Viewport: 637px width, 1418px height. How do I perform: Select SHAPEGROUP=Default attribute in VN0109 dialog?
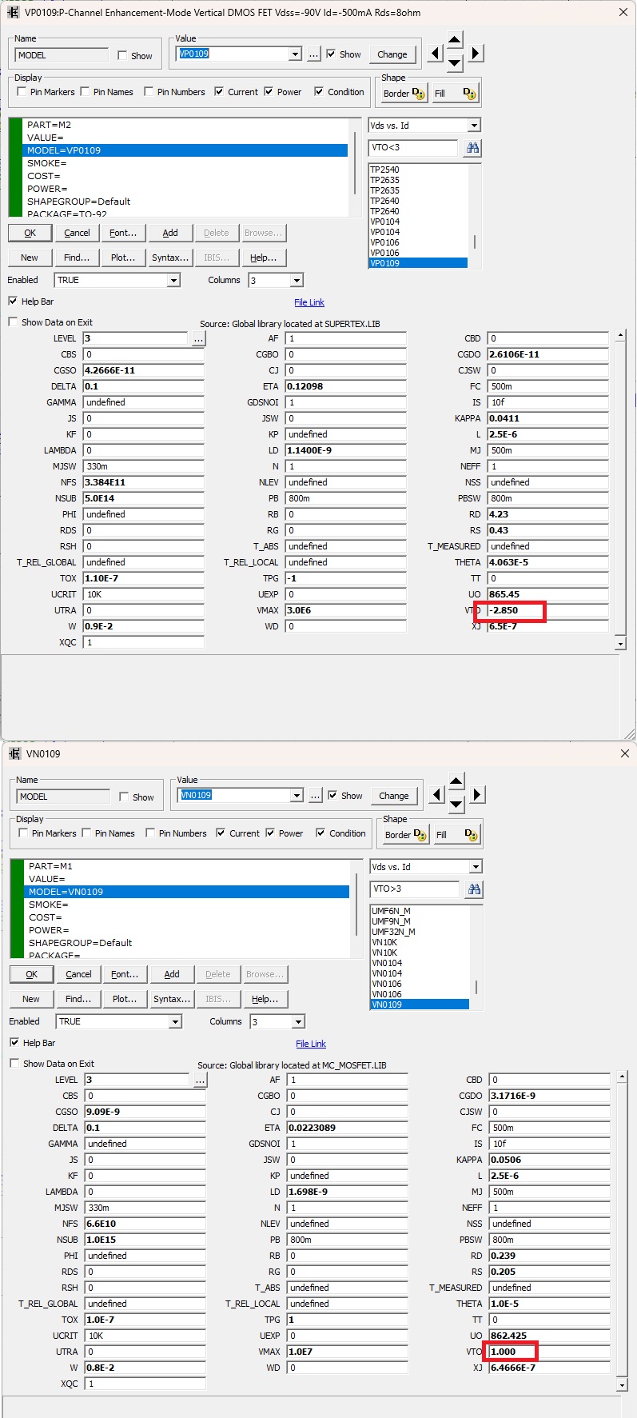80,943
